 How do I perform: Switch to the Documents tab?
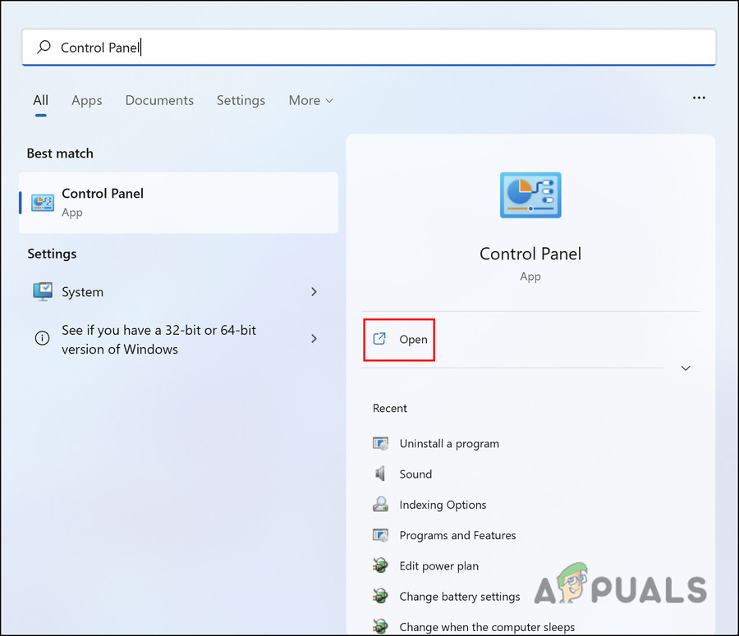(x=159, y=100)
